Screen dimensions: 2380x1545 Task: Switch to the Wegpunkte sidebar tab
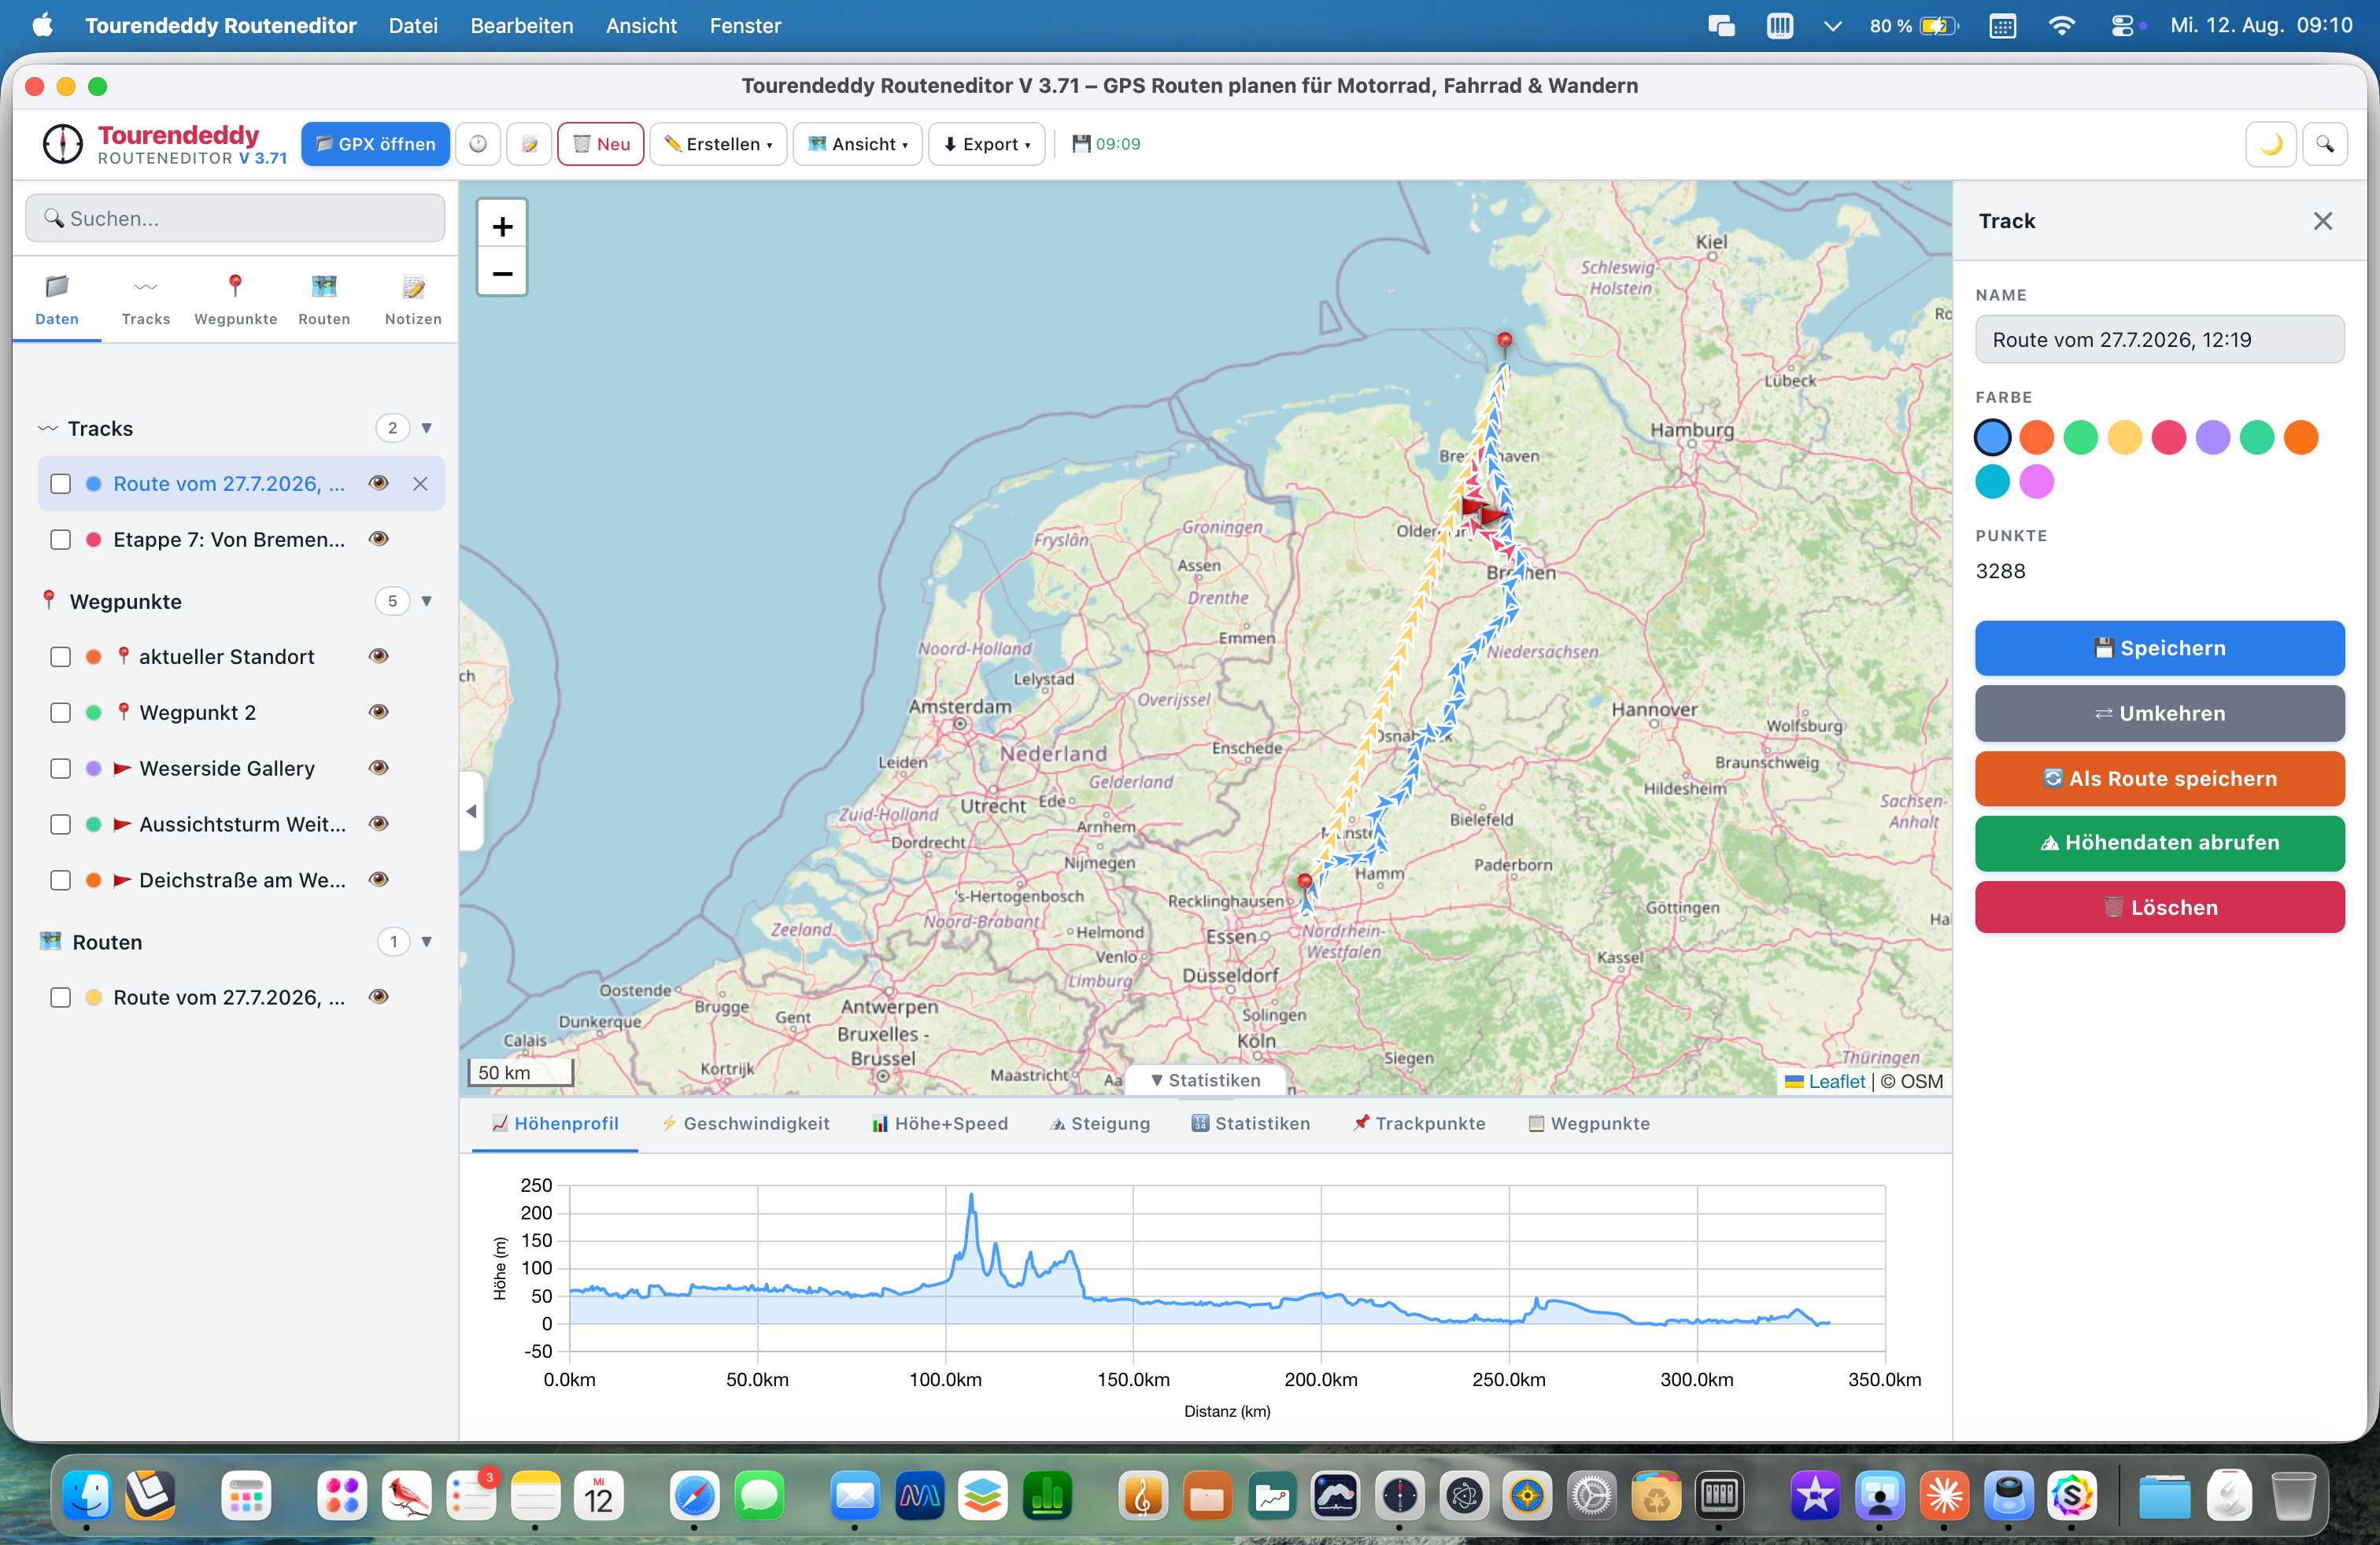(235, 300)
